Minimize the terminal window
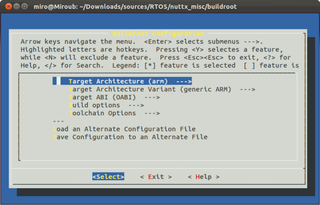This screenshot has width=320, height=205. point(17,6)
